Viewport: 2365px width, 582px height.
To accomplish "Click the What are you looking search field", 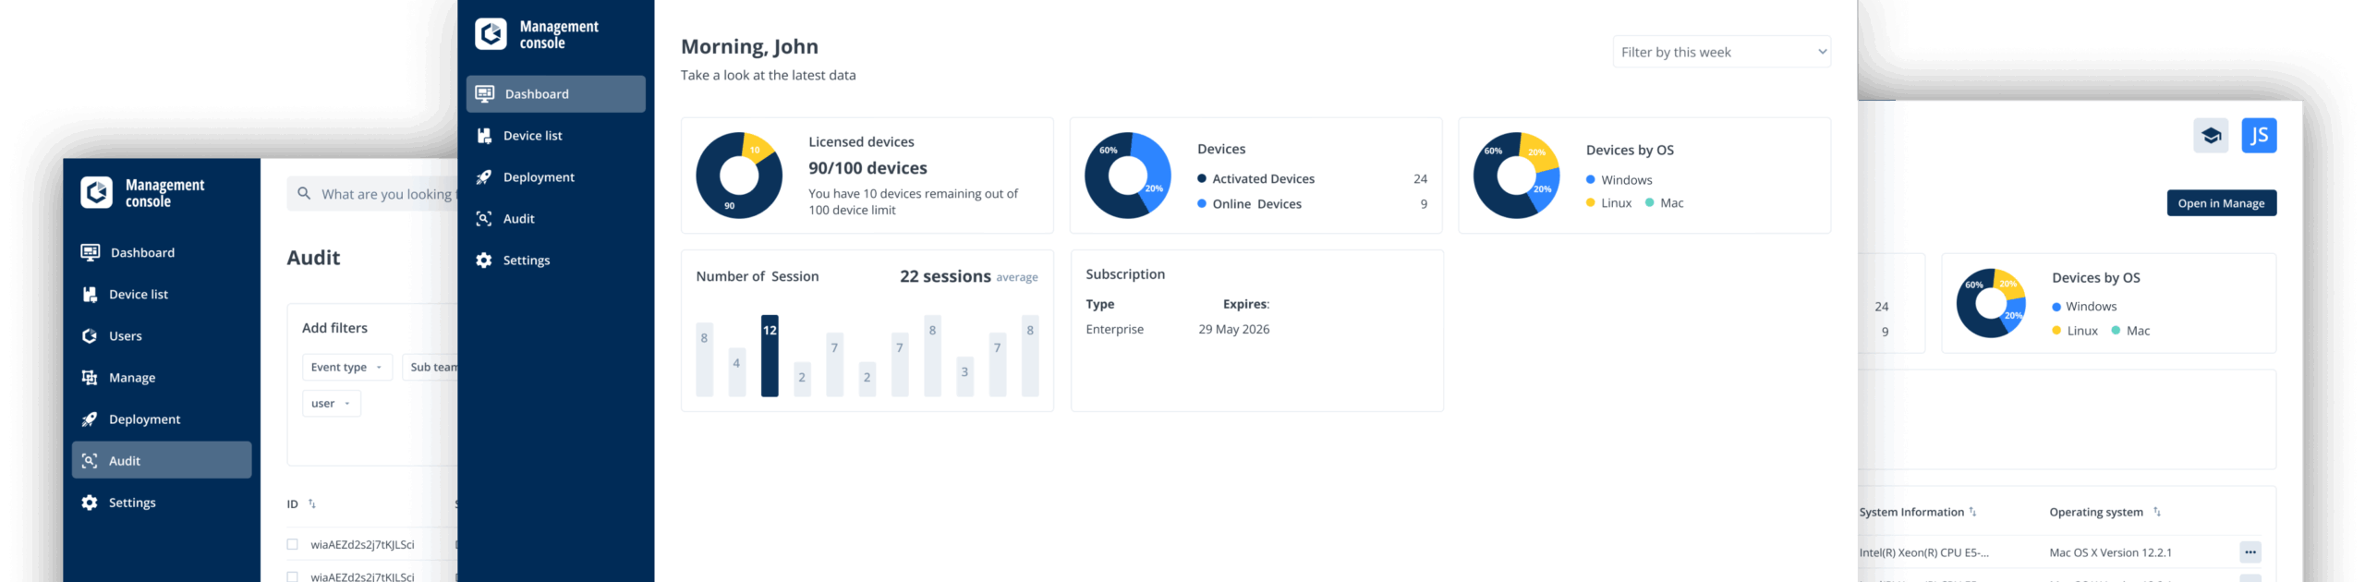I will coord(386,194).
